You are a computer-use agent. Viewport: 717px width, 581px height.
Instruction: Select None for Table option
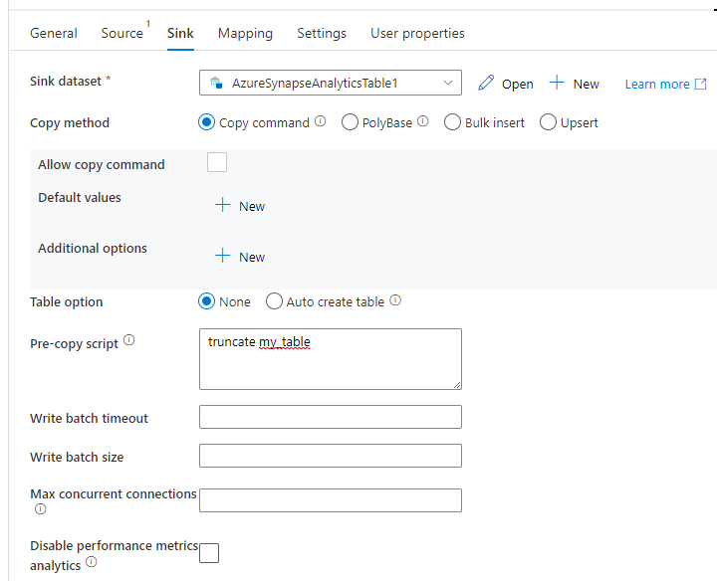[207, 301]
